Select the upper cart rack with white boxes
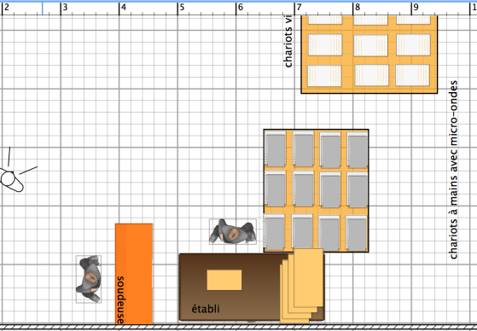This screenshot has width=477, height=331. click(x=369, y=54)
